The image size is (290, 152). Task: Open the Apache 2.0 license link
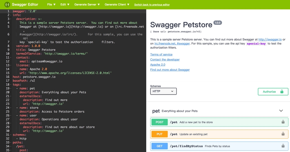click(x=158, y=65)
